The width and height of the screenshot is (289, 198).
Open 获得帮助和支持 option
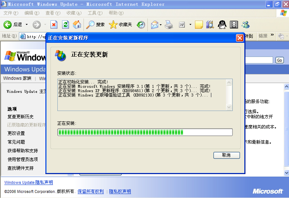coord(23,151)
